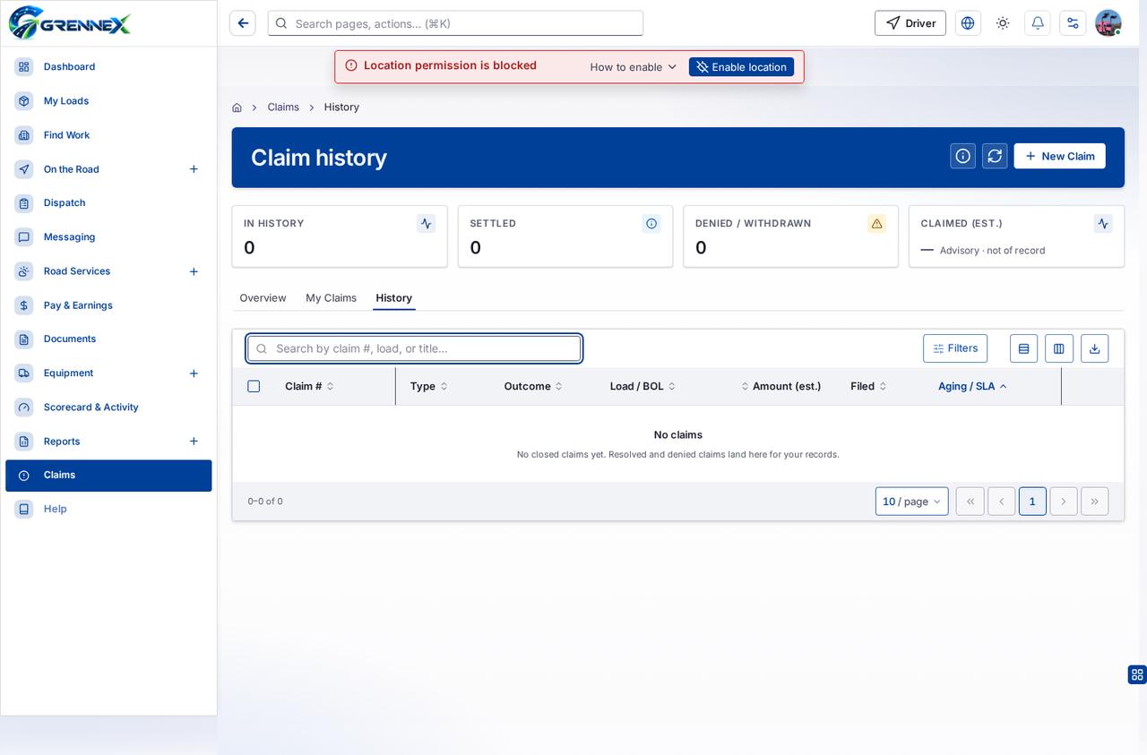Screen dimensions: 1147x755
Task: Open the Overview tab
Action: [263, 297]
